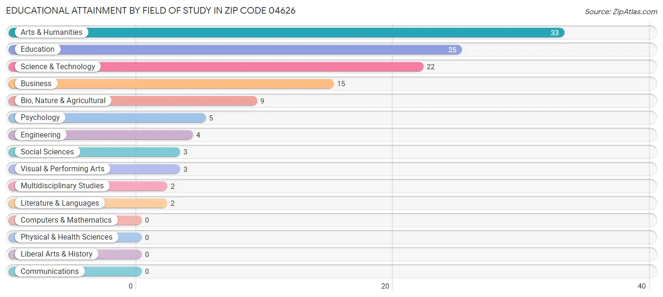Click the value 3 beside Social Sciences bar
Viewport: 663px width, 297px height.
(185, 152)
